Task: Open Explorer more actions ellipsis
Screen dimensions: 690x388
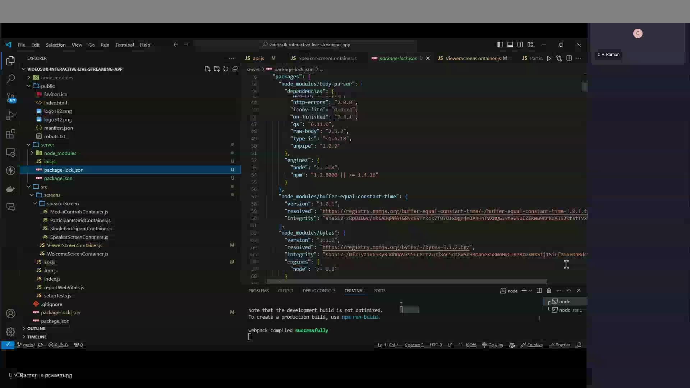Action: (231, 58)
